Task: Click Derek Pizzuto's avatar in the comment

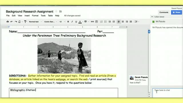Action: [132, 78]
